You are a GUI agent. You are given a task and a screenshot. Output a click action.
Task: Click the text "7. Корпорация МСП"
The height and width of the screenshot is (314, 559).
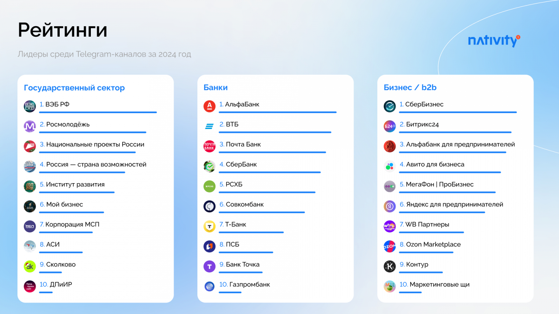70,225
